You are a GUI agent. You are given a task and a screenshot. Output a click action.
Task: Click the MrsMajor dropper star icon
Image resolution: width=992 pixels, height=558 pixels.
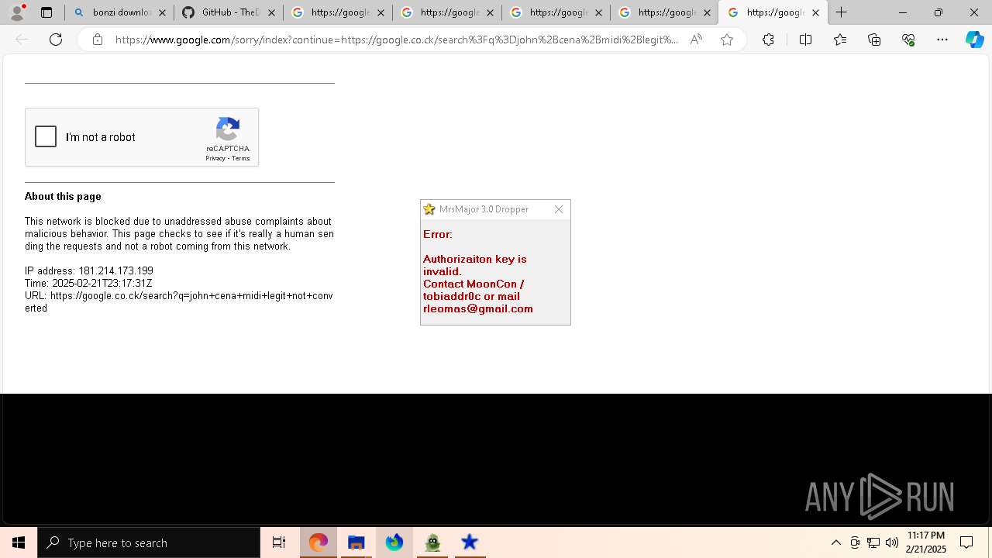[x=429, y=209]
